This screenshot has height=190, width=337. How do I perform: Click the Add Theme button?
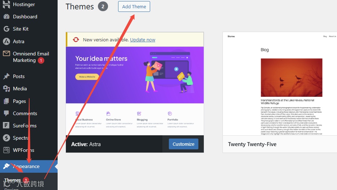(134, 6)
